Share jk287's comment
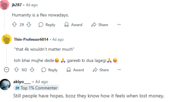Screen dimensions: 181x102 coord(100,25)
